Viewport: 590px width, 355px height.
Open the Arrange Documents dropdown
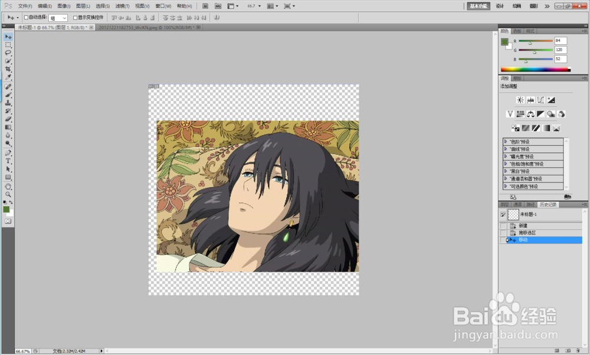click(x=273, y=6)
